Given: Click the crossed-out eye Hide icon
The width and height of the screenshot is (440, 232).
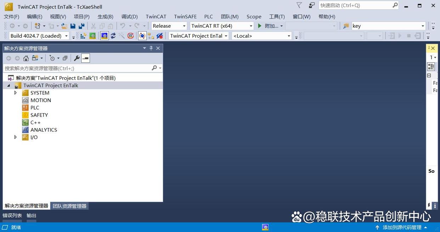Looking at the screenshot, I should click(x=160, y=36).
